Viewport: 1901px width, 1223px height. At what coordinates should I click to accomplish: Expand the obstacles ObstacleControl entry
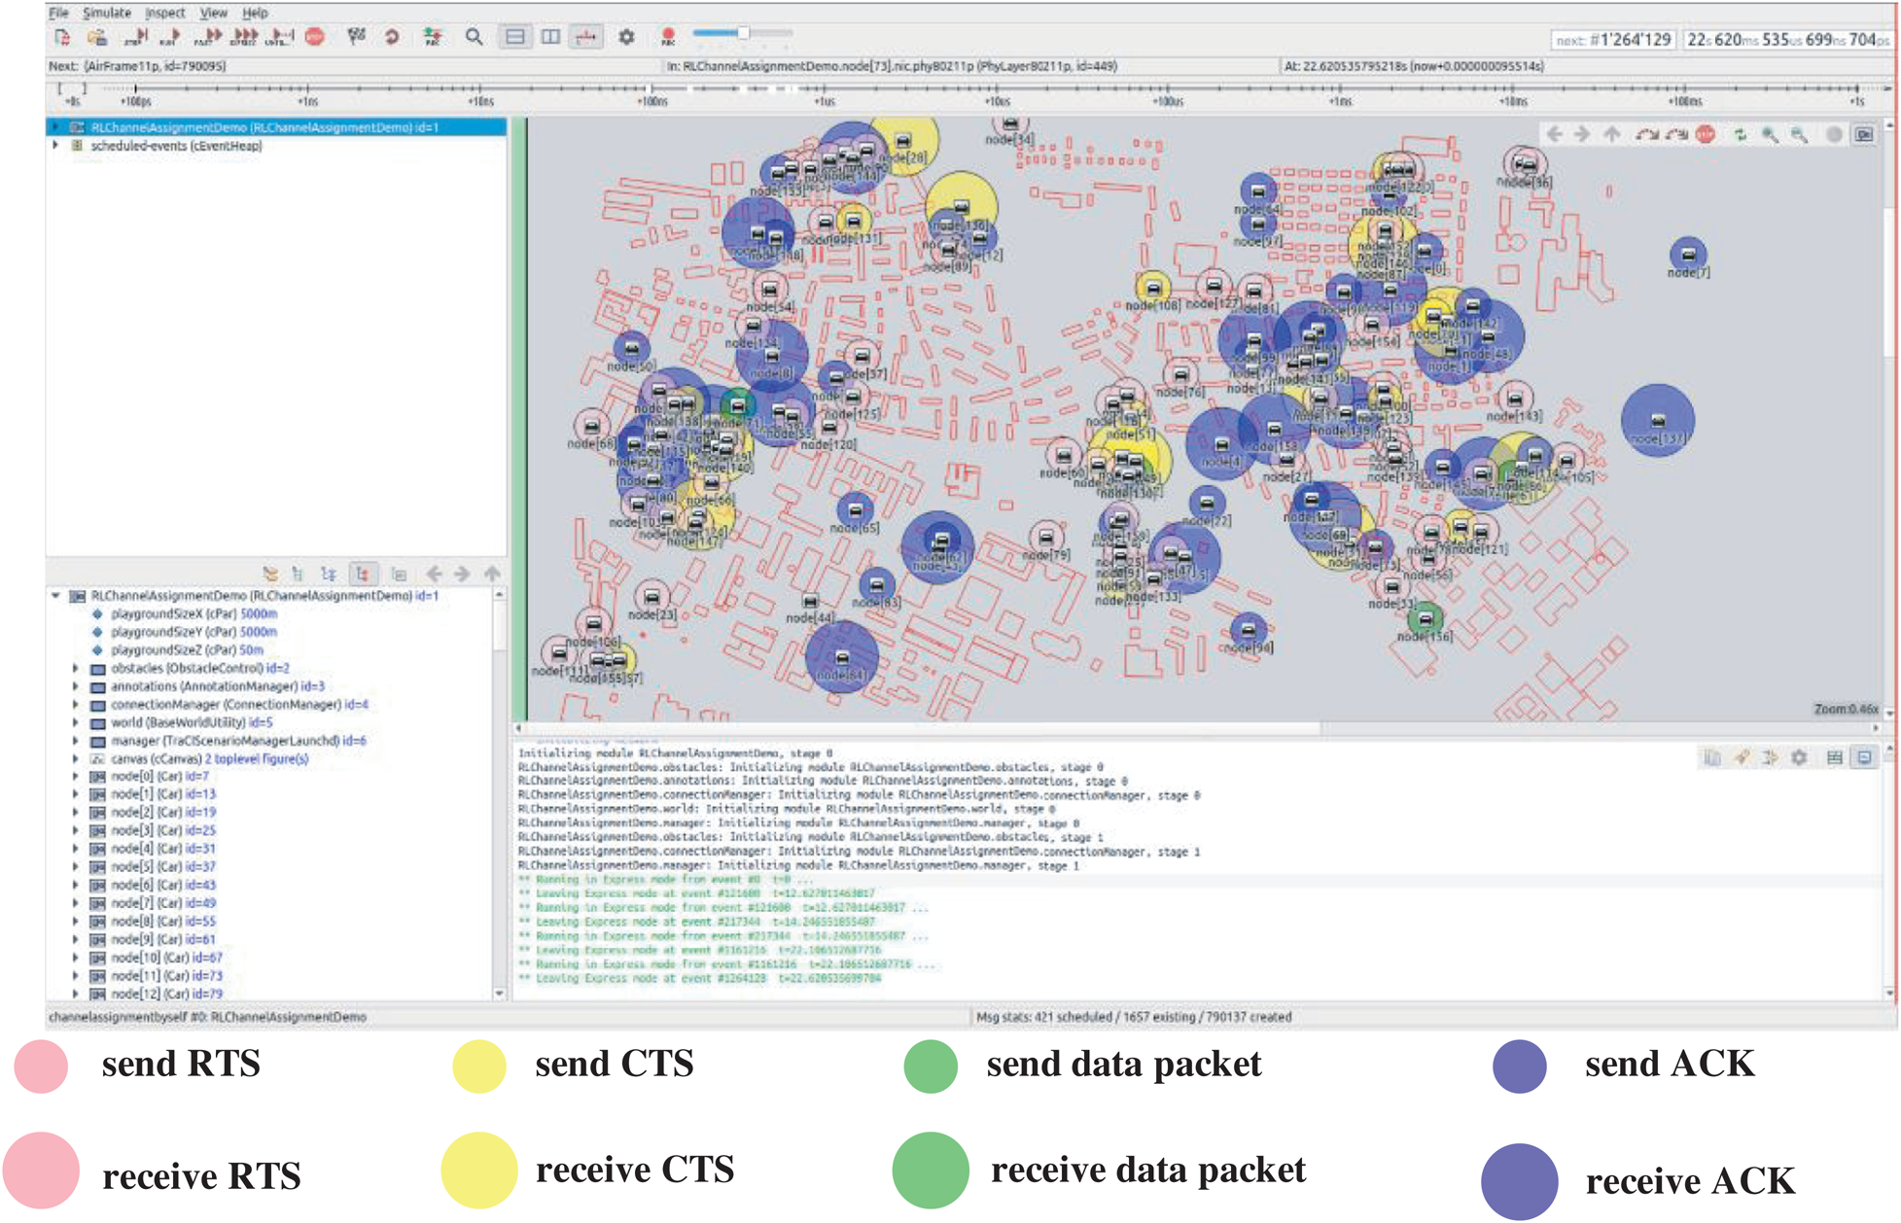tap(75, 669)
